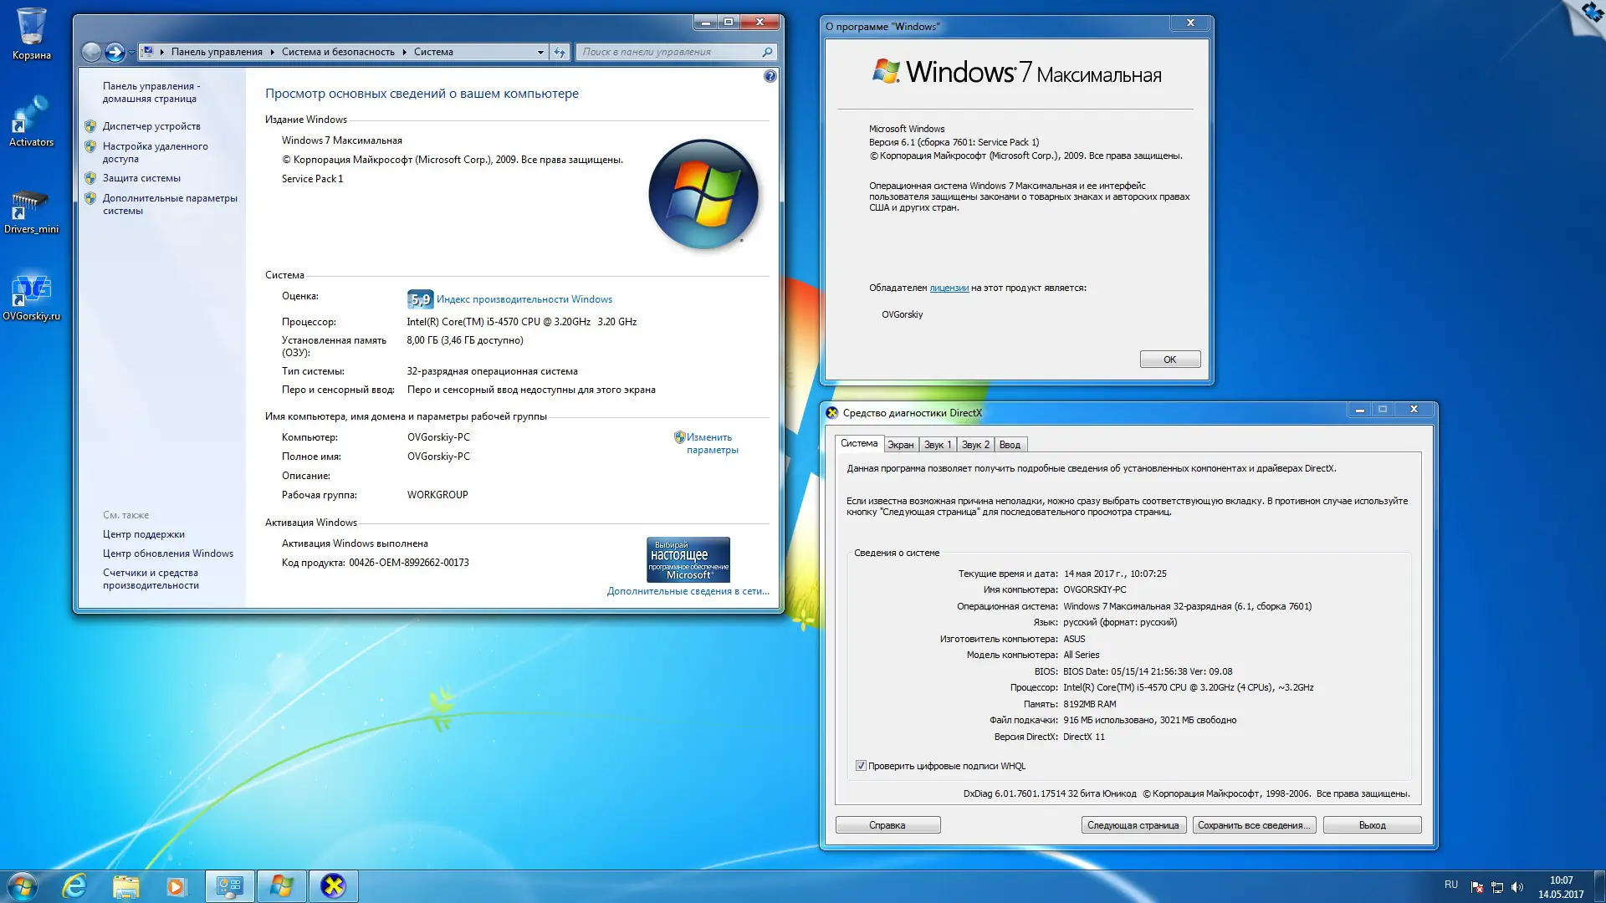Switch to the Экран tab in DxDiag

(x=901, y=444)
